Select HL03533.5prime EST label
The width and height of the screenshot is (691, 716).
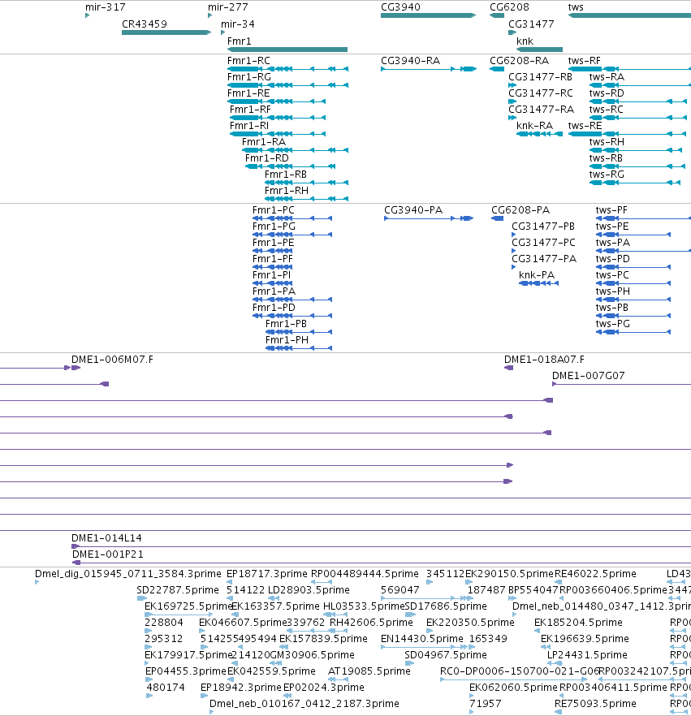(x=364, y=606)
